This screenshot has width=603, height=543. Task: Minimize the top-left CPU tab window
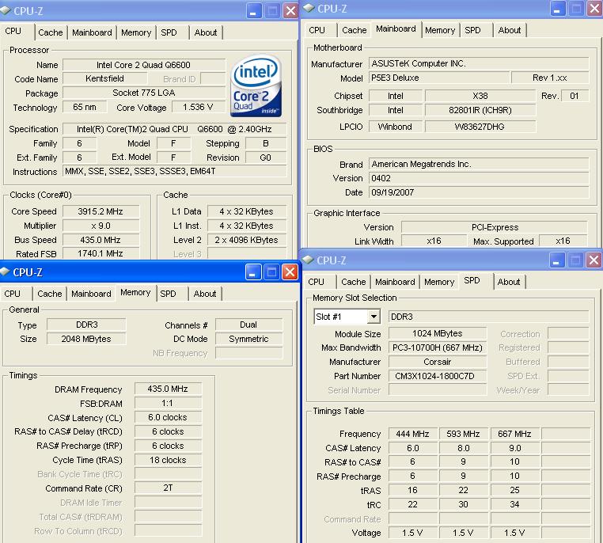tap(253, 11)
